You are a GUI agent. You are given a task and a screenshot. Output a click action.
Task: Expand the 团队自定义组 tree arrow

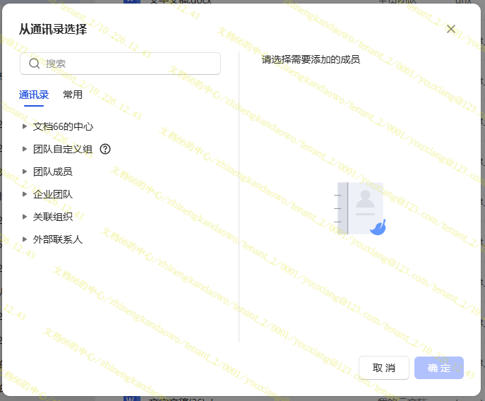(x=25, y=149)
